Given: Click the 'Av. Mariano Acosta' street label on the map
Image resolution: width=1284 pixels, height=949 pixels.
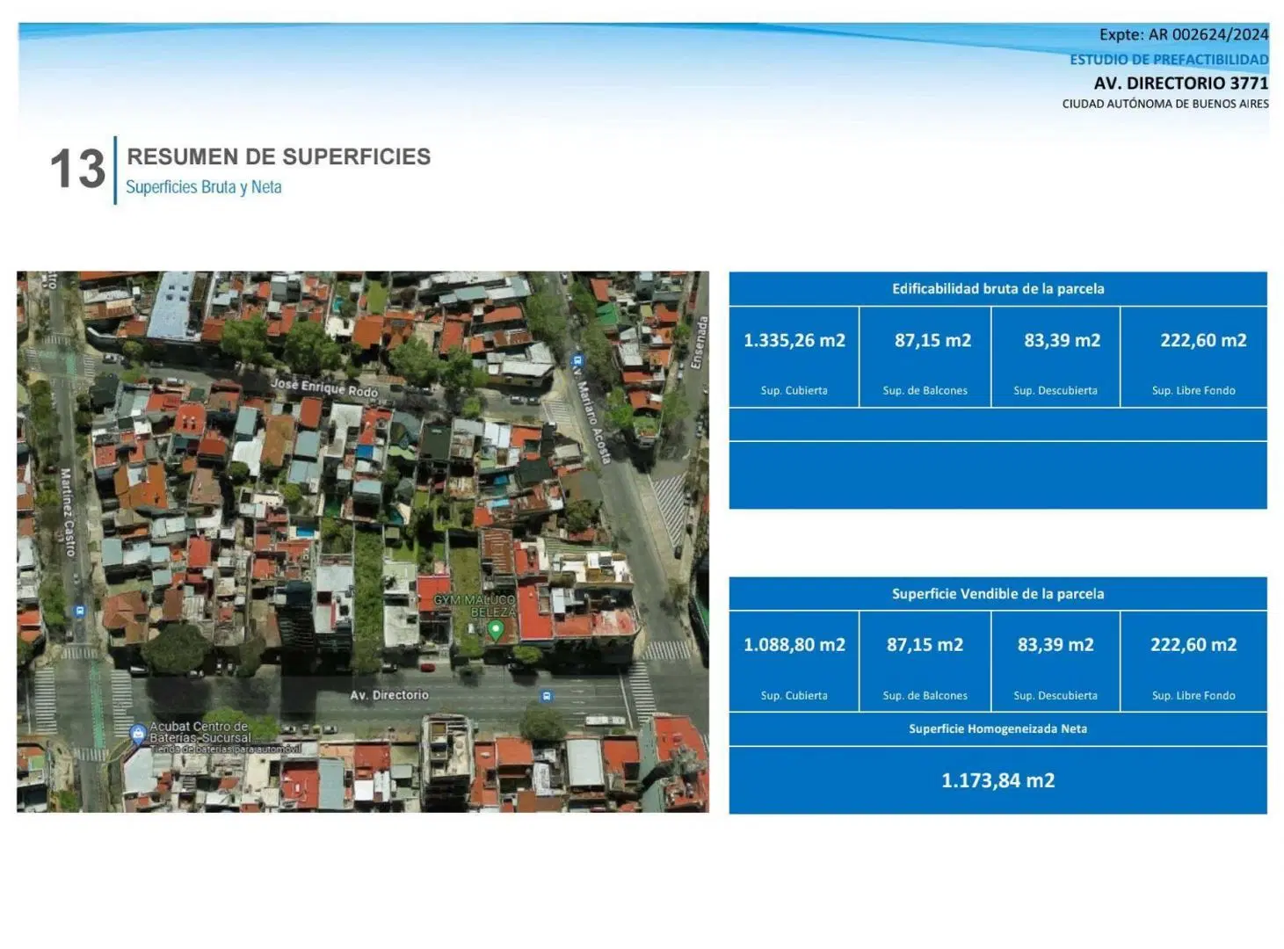Looking at the screenshot, I should pos(591,417).
